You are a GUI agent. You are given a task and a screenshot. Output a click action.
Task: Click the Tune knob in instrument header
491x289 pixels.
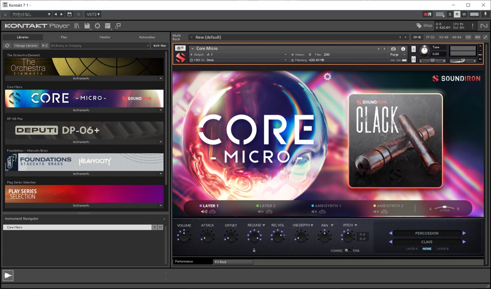[425, 51]
